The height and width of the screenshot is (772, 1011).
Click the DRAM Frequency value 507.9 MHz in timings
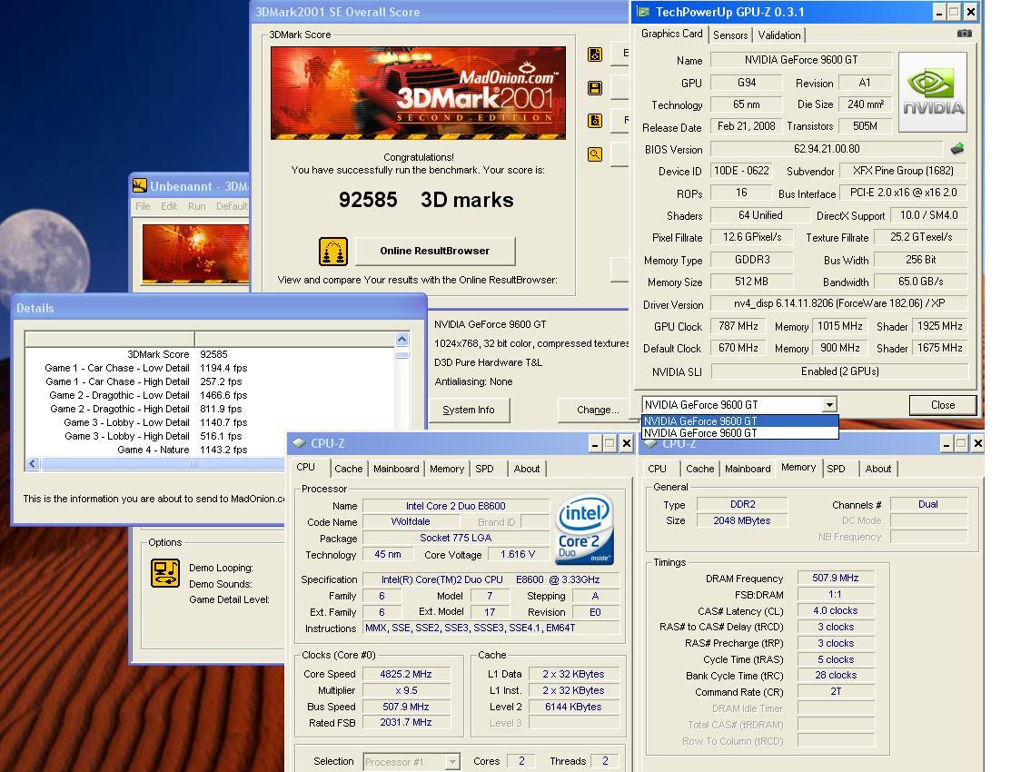point(835,578)
